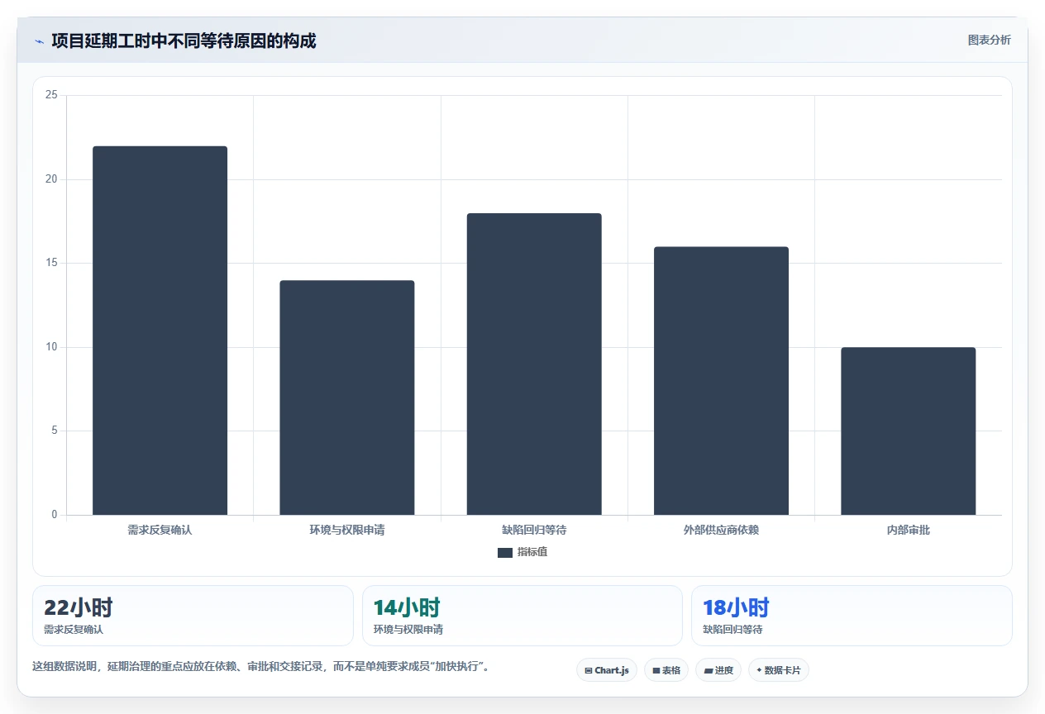
Task: Click the y-axis value 15
Action: click(51, 263)
